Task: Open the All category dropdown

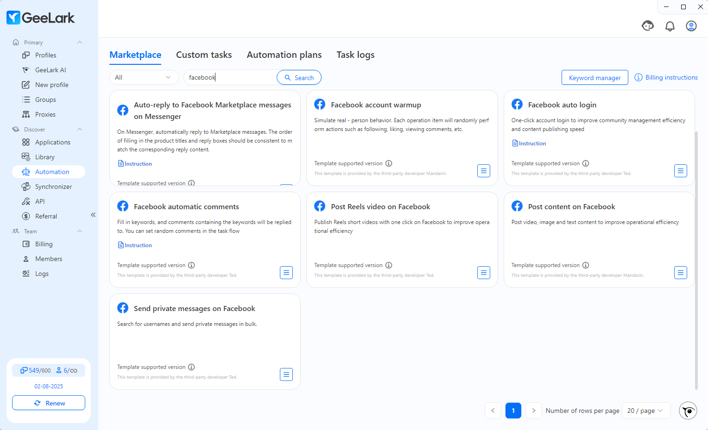Action: click(144, 77)
